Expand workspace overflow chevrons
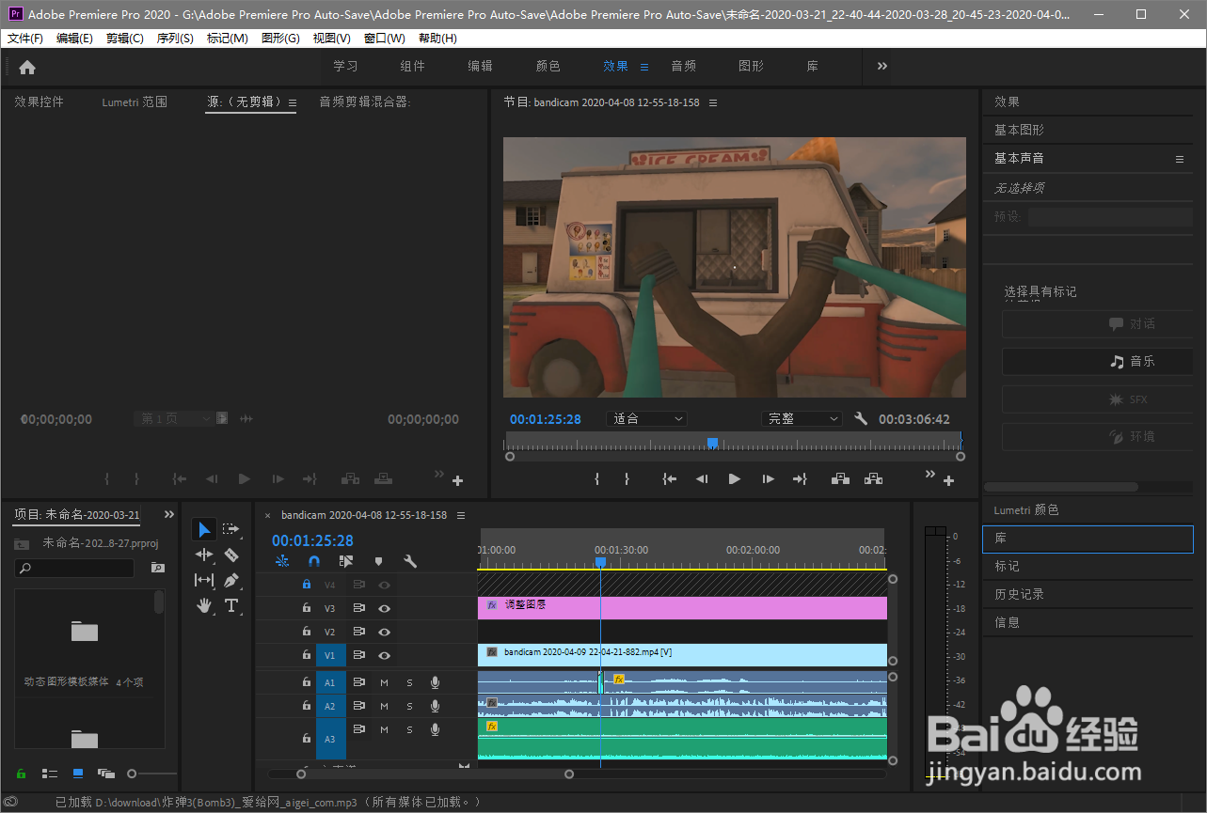This screenshot has width=1207, height=813. pyautogui.click(x=882, y=66)
